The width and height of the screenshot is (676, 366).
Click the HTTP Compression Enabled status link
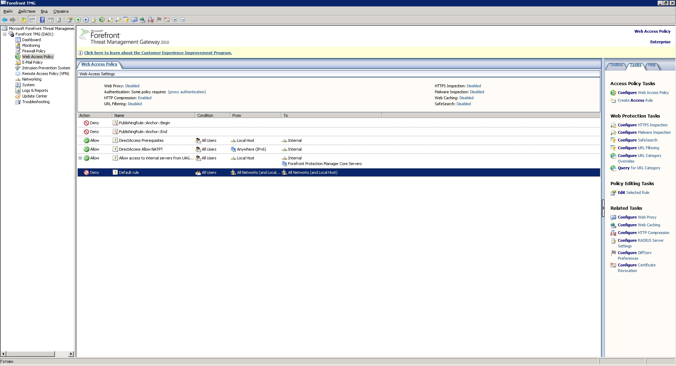point(145,98)
